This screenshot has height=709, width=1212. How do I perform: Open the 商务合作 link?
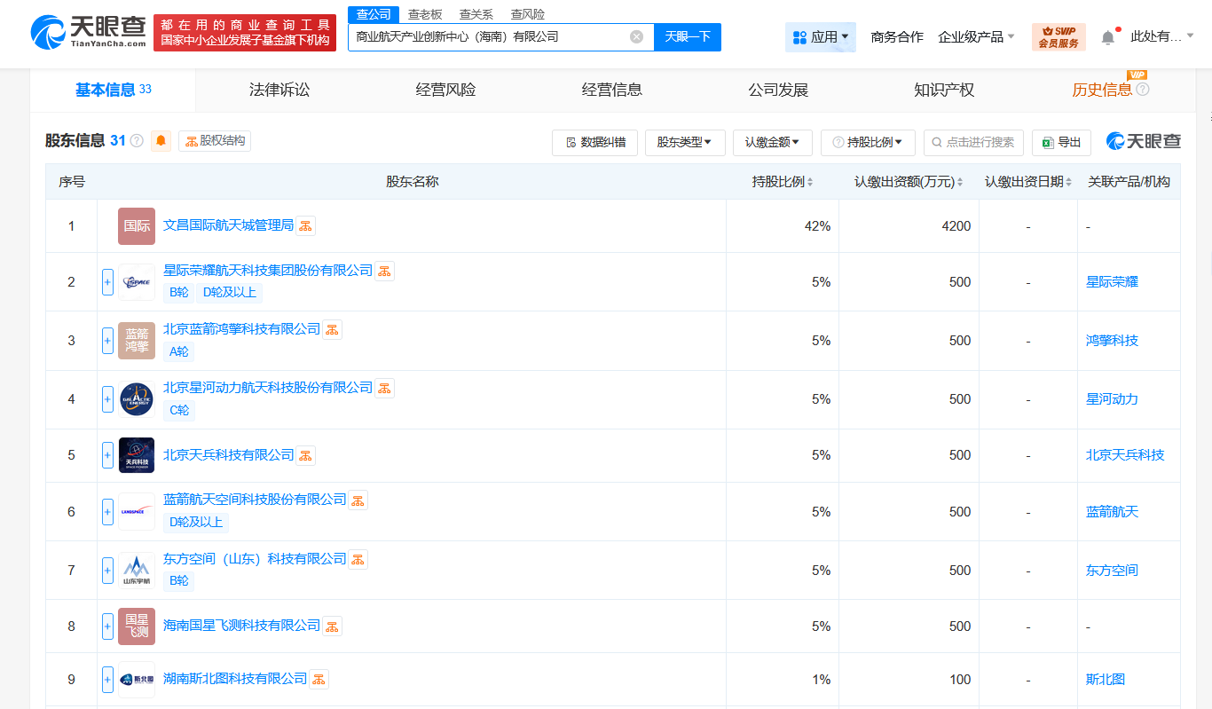tap(897, 37)
